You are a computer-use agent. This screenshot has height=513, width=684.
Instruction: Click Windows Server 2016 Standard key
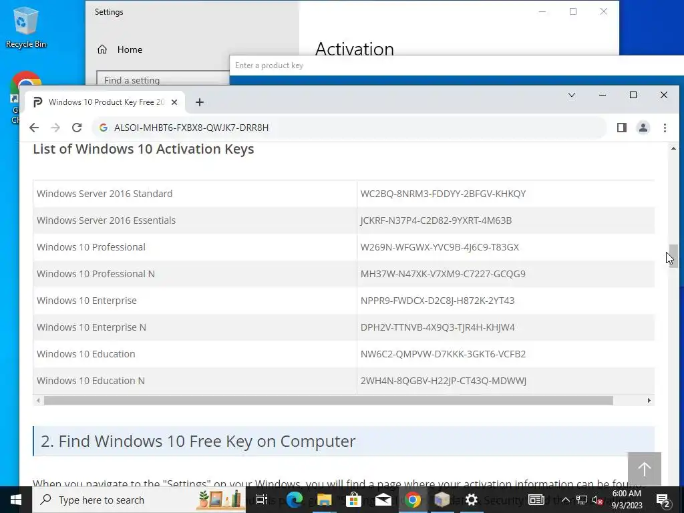click(x=444, y=194)
